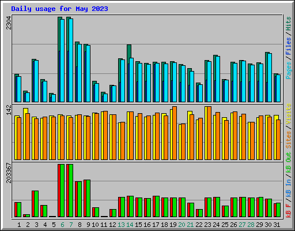
Task: Click the cyan files bar for day 30
Action: coord(270,78)
